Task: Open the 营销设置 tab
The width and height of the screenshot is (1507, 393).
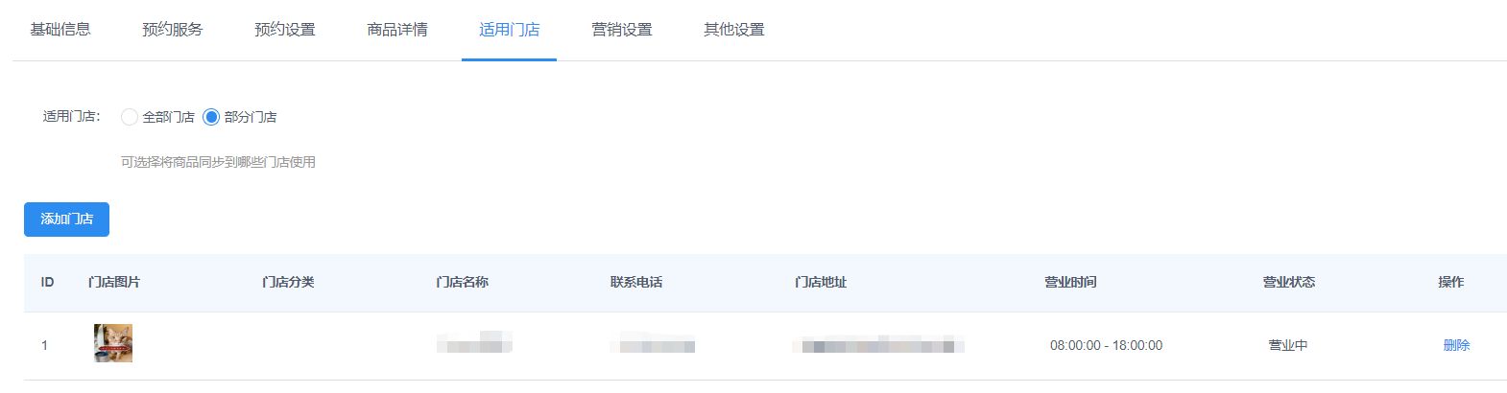Action: (x=622, y=30)
